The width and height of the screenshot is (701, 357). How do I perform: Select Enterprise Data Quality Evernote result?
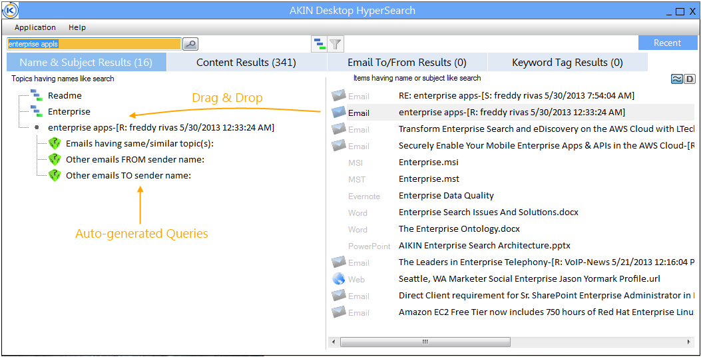tap(446, 196)
